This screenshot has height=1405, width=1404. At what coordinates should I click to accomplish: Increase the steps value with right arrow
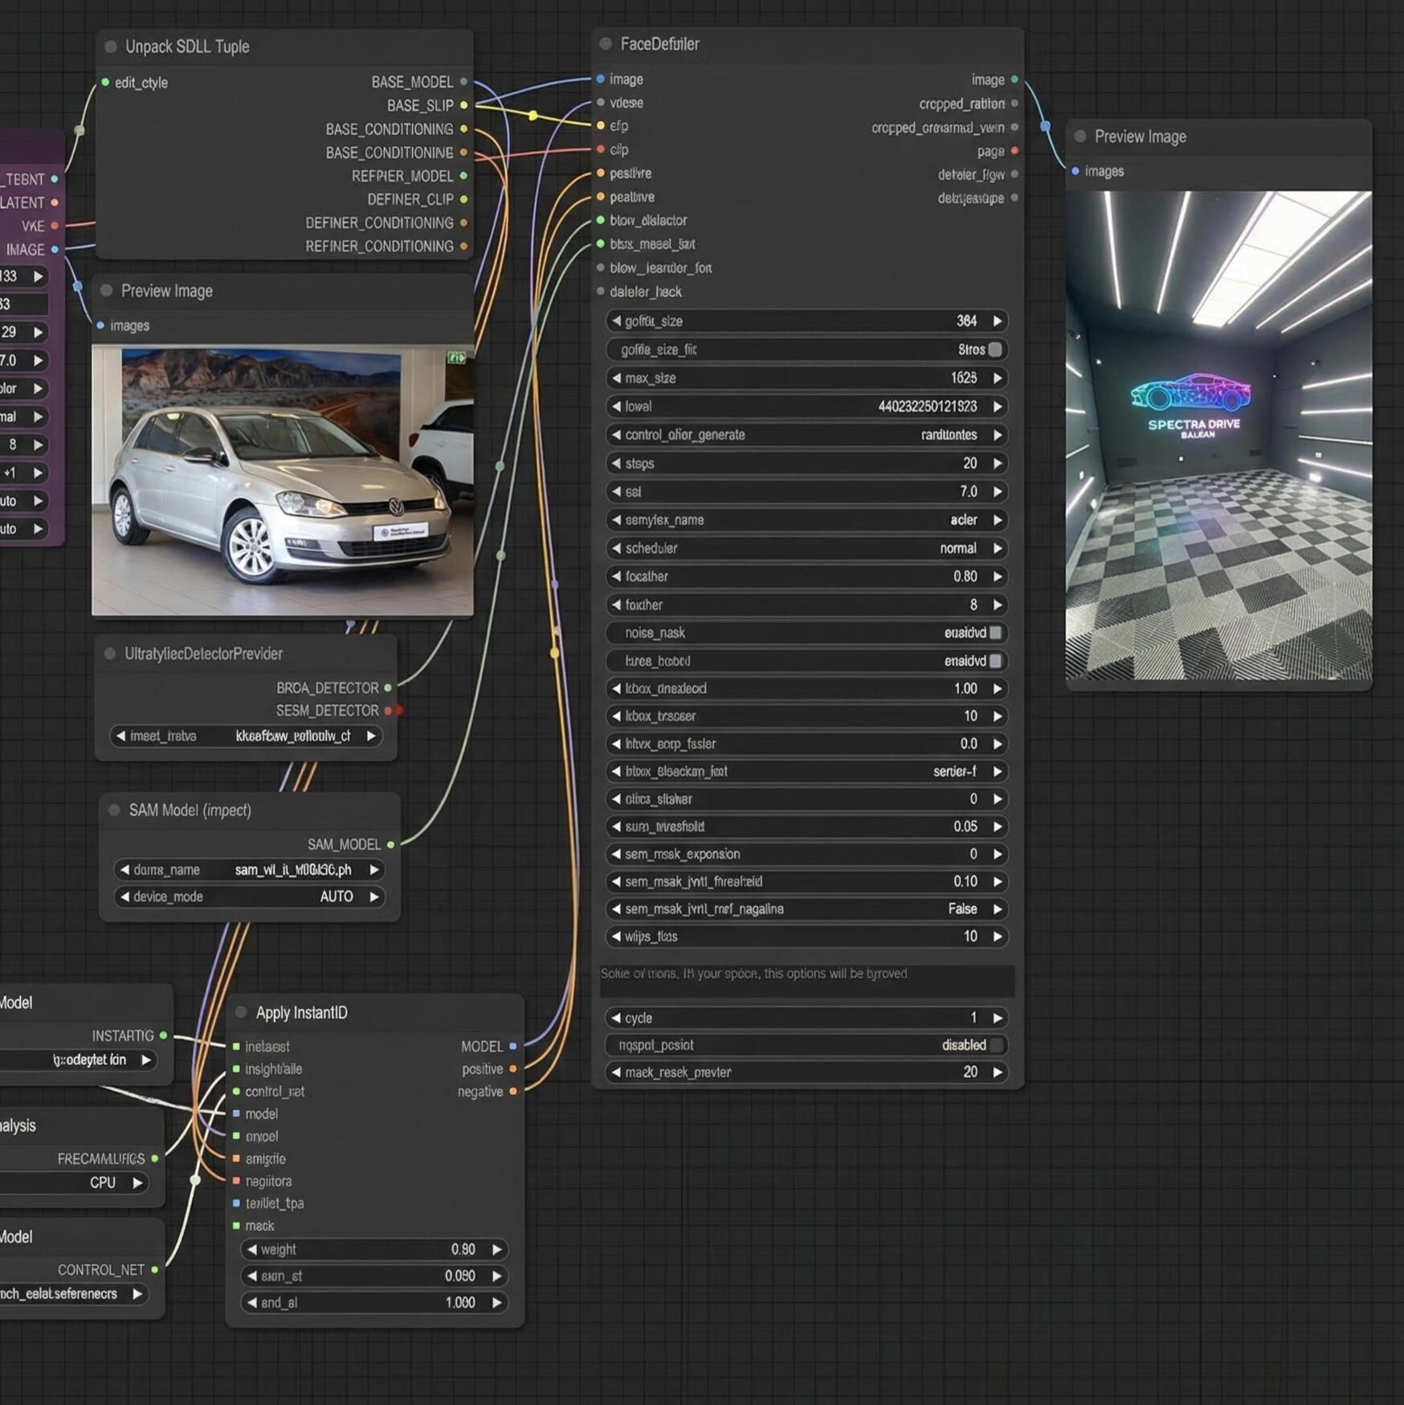998,464
